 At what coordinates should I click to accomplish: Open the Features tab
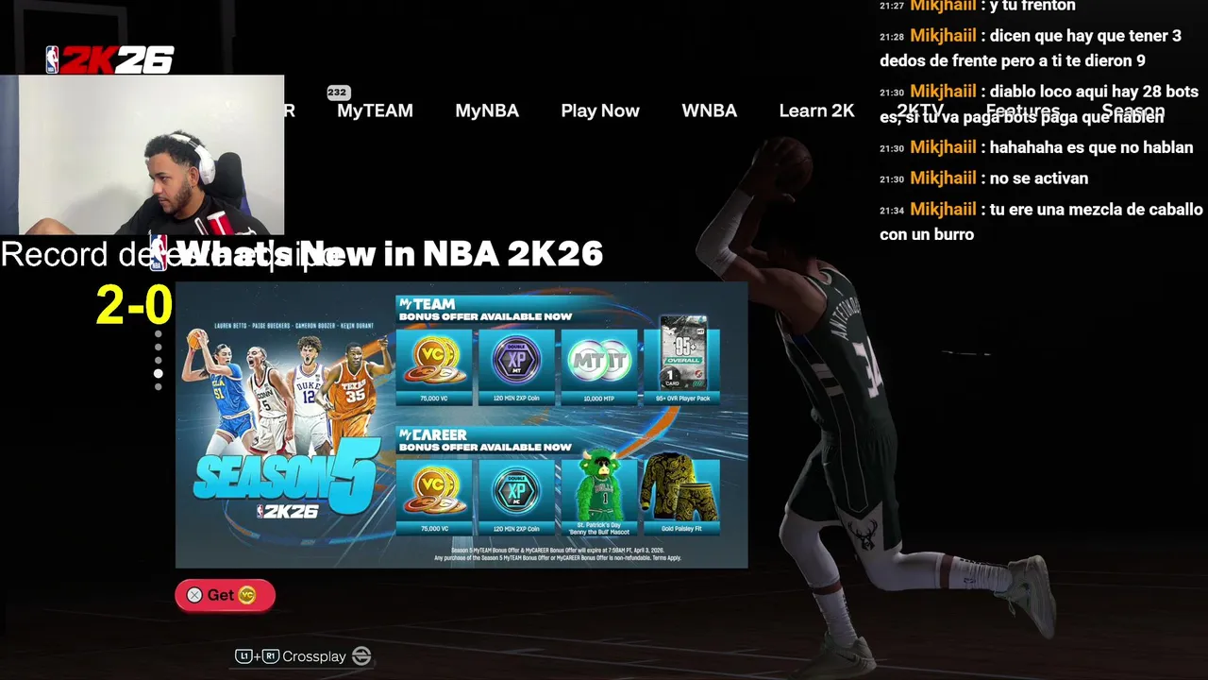[1022, 110]
